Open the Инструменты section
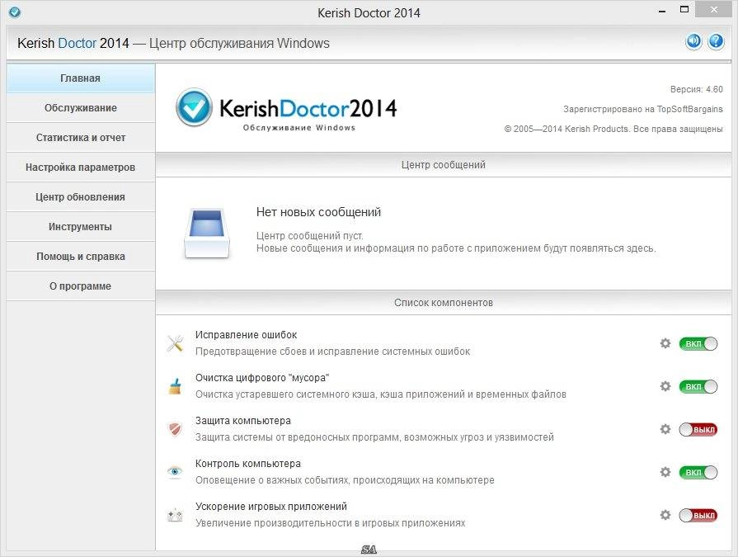This screenshot has height=557, width=738. pyautogui.click(x=81, y=226)
